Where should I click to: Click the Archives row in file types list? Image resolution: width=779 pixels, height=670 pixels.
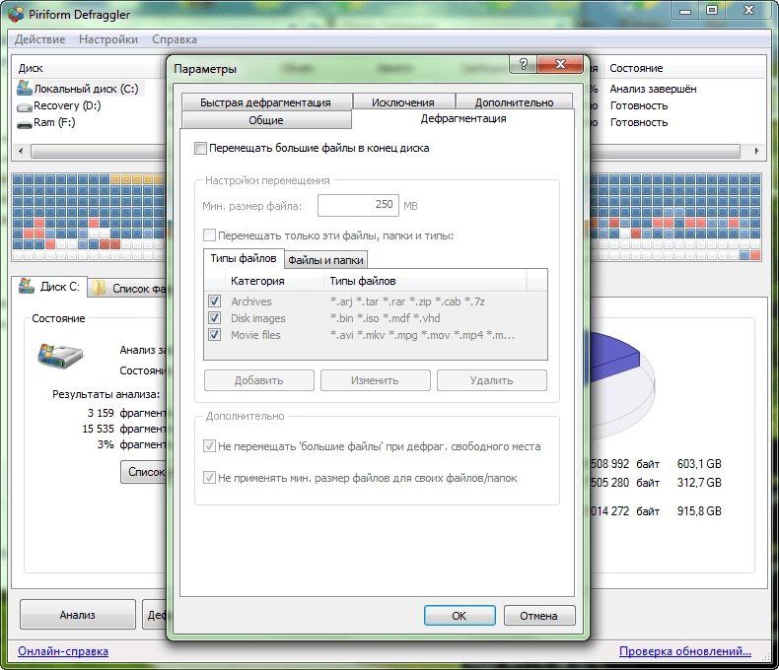tap(376, 301)
